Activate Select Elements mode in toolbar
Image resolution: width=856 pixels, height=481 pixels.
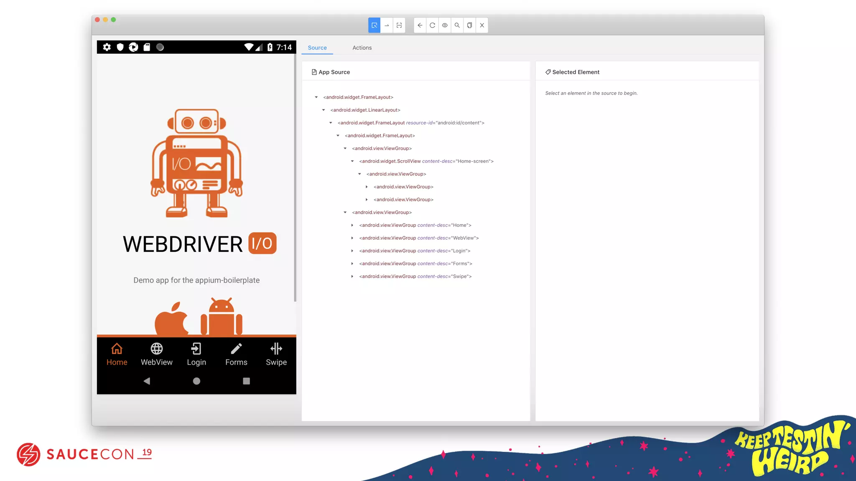(x=374, y=25)
